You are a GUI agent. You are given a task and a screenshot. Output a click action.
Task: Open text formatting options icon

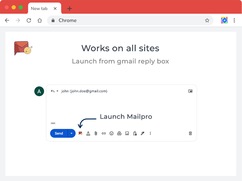point(88,133)
